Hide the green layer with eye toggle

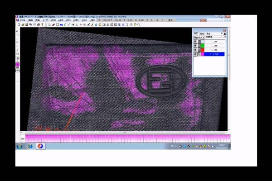195,46
